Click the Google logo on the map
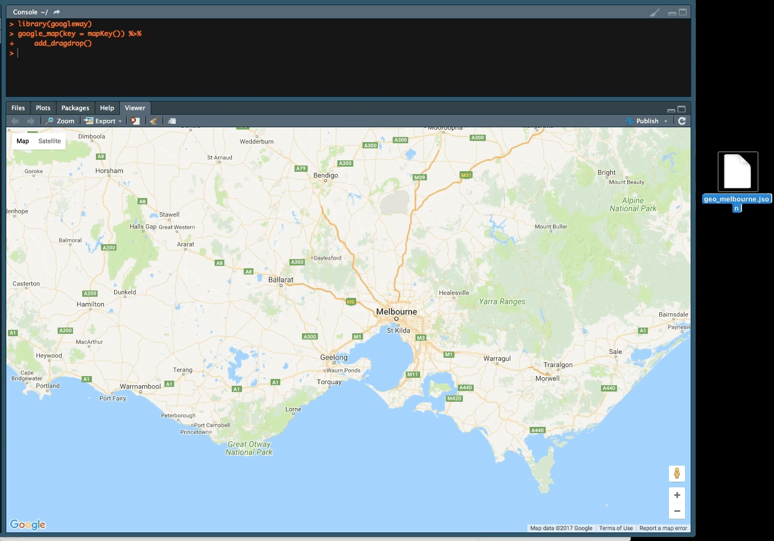This screenshot has width=774, height=541. point(27,524)
